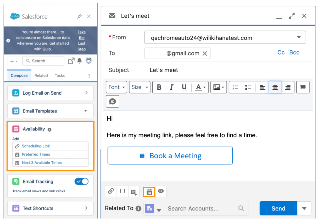322x221 pixels.
Task: Expand the email composer to full size
Action: click(292, 16)
